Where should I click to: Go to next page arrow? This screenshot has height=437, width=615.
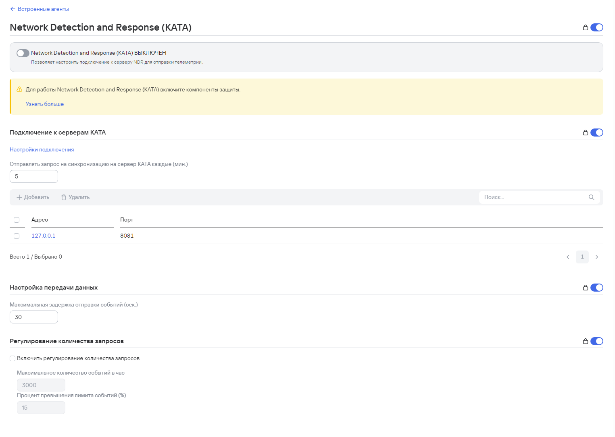[597, 257]
